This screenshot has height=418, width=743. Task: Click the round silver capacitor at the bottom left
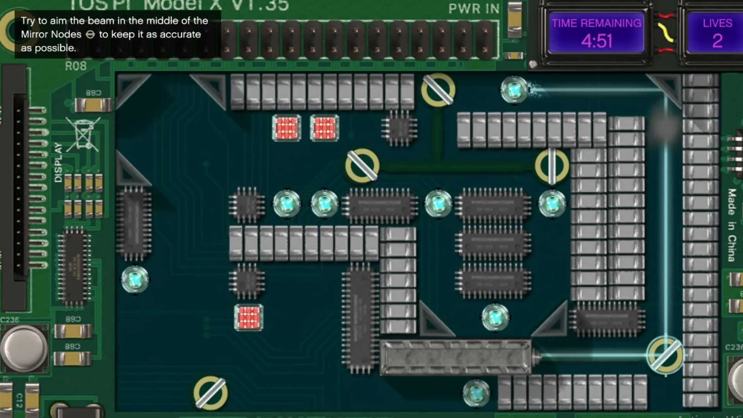(x=24, y=348)
